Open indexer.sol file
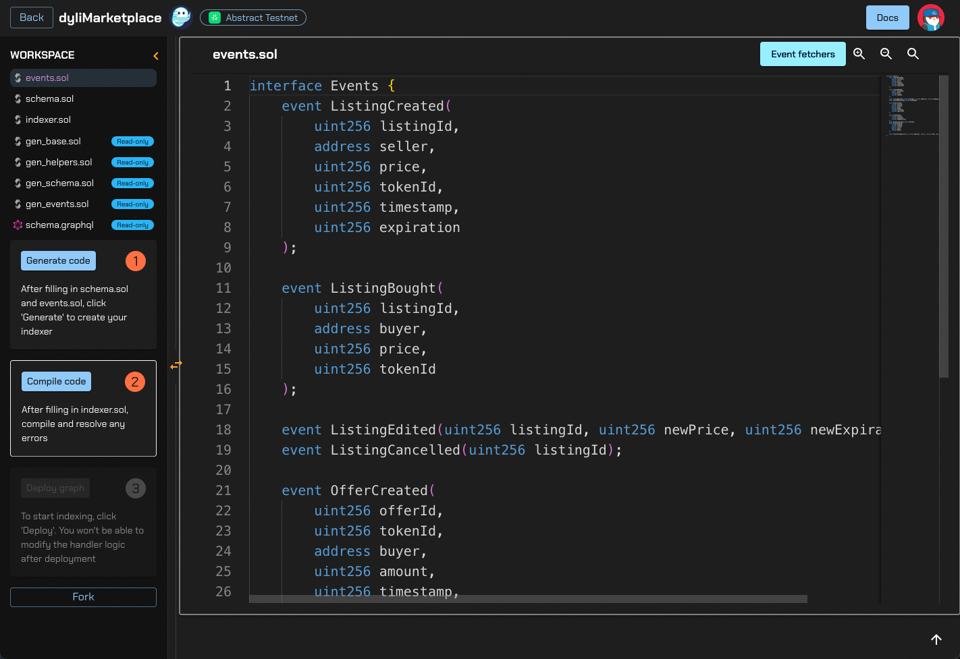This screenshot has width=960, height=659. click(48, 120)
